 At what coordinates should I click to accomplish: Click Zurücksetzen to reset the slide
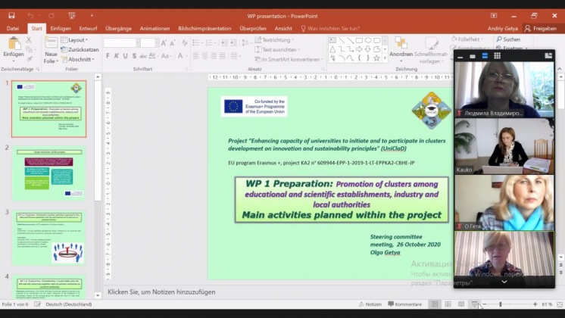pyautogui.click(x=80, y=49)
